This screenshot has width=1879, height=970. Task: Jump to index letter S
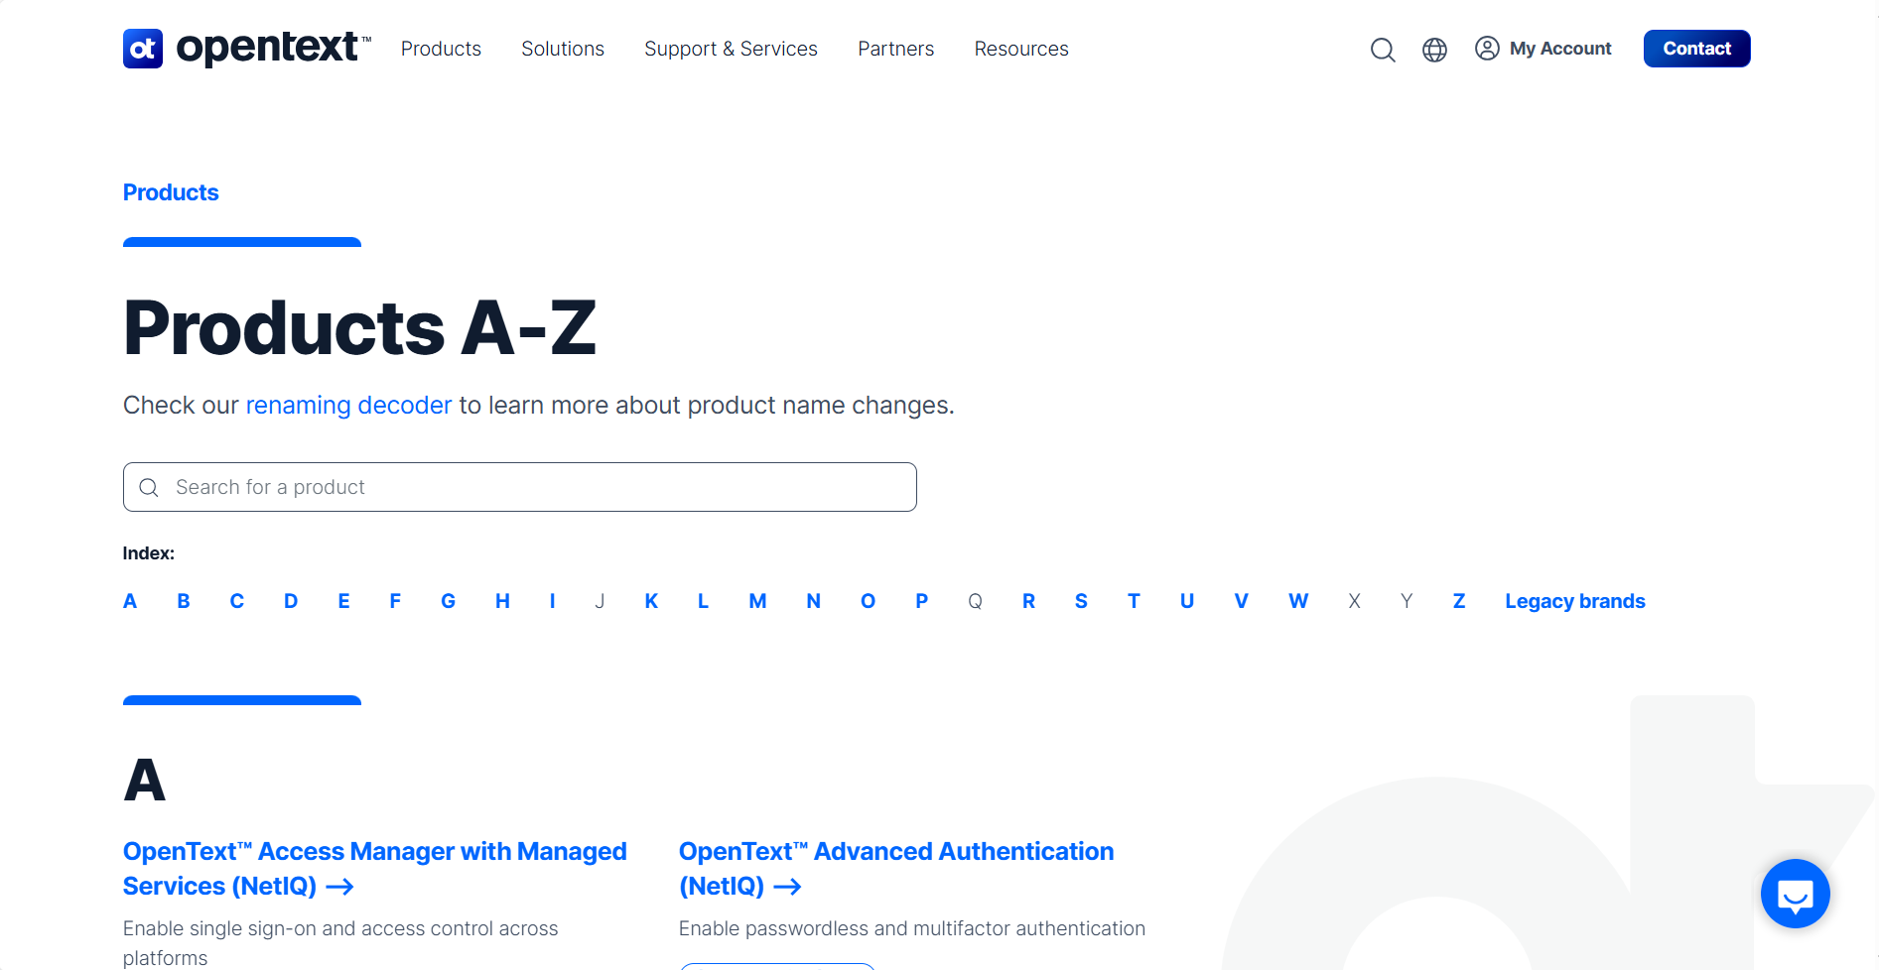click(1081, 601)
